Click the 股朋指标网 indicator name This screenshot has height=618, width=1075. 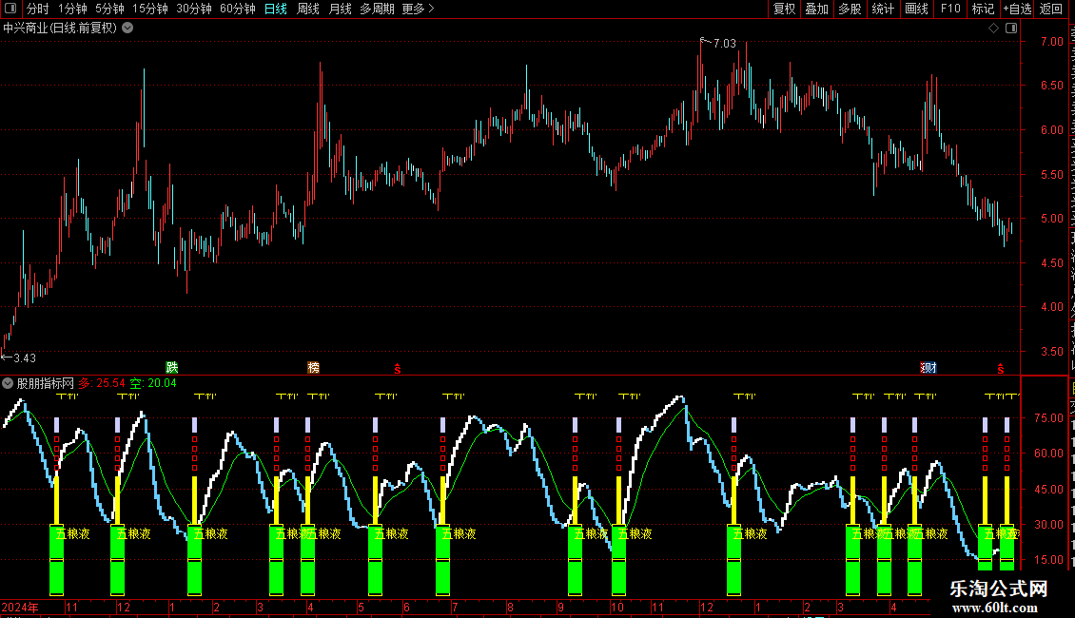[x=46, y=384]
